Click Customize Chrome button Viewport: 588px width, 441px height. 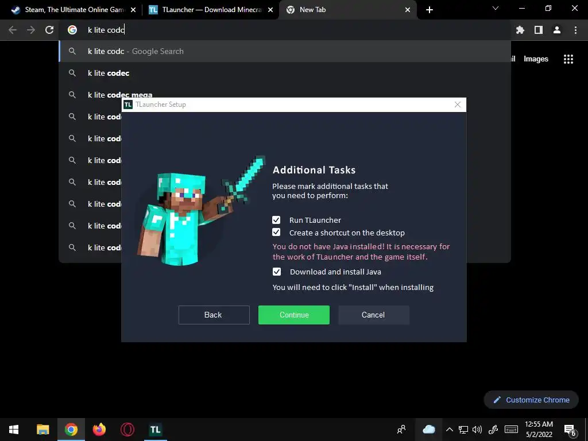pyautogui.click(x=531, y=400)
